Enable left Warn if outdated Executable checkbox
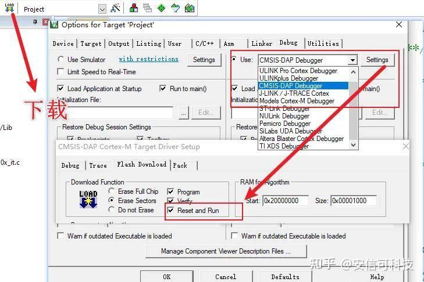 (61, 236)
